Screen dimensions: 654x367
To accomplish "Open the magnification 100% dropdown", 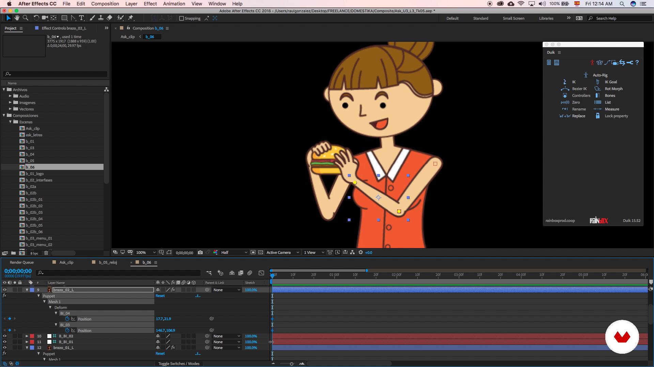I will pos(146,252).
